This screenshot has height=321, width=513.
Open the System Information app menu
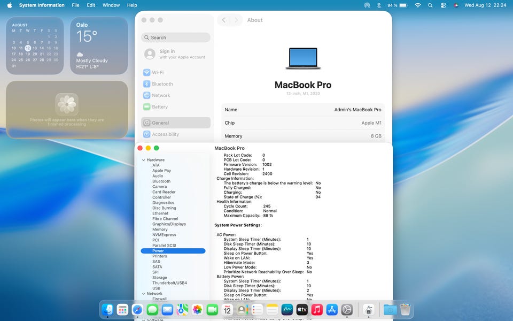[42, 5]
